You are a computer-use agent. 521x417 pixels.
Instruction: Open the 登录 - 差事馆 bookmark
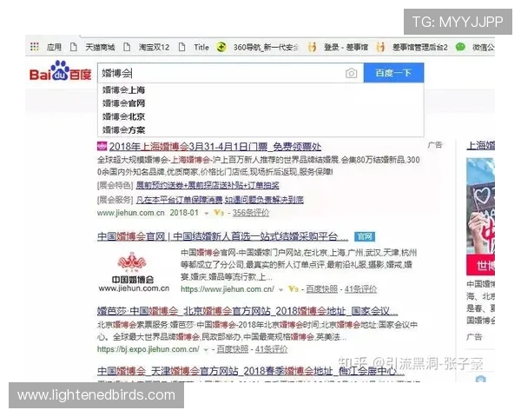(x=346, y=47)
